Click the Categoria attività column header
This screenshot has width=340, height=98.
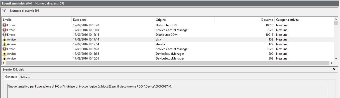[x=304, y=20]
